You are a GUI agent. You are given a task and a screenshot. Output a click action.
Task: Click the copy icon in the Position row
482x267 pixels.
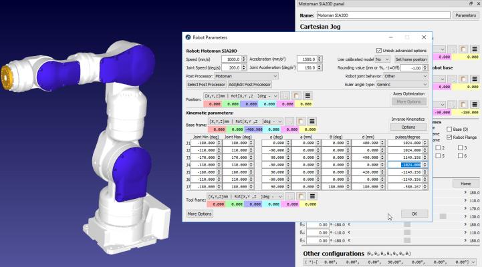pyautogui.click(x=285, y=95)
